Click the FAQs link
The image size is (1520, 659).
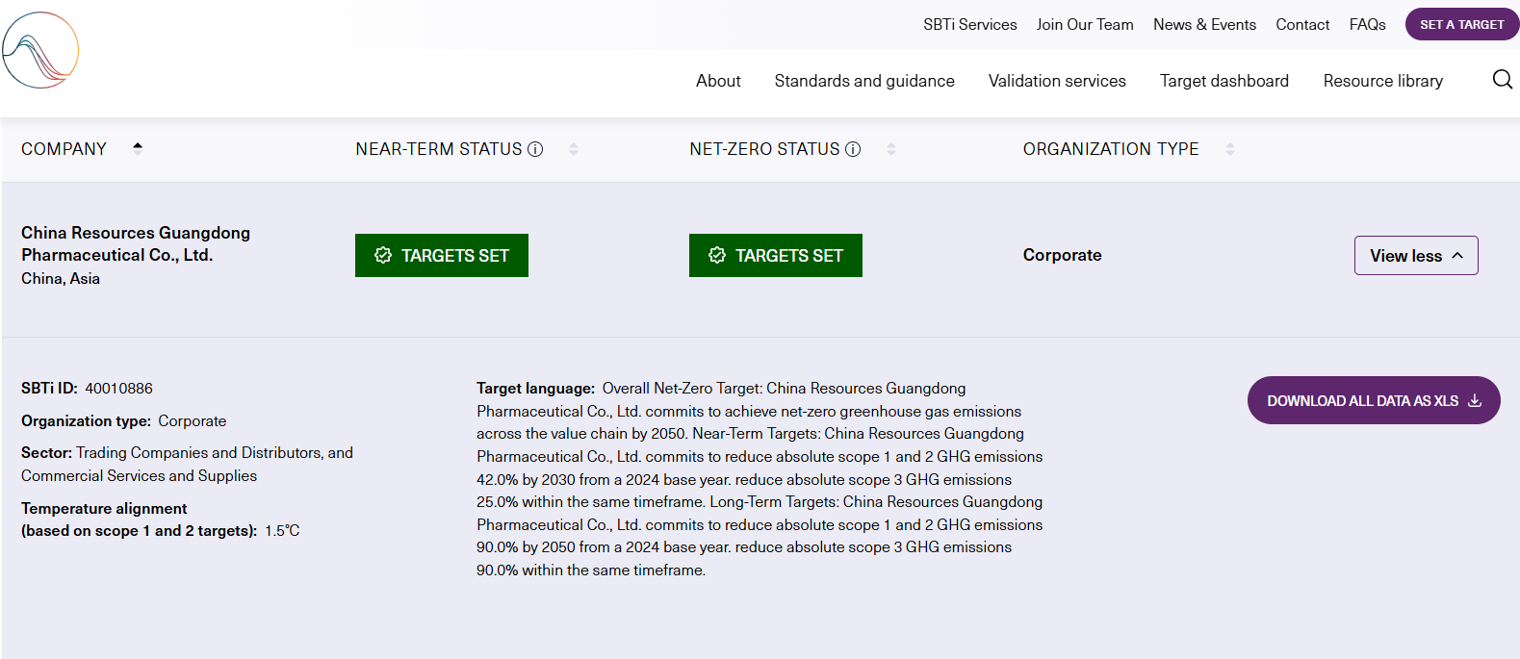point(1367,25)
